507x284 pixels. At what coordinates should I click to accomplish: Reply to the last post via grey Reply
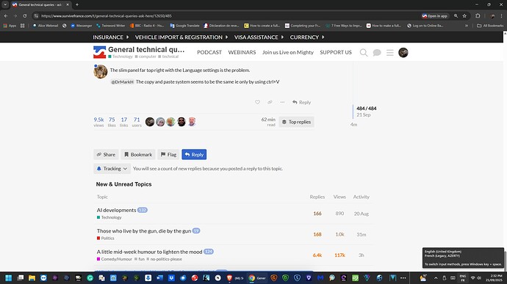(x=301, y=102)
